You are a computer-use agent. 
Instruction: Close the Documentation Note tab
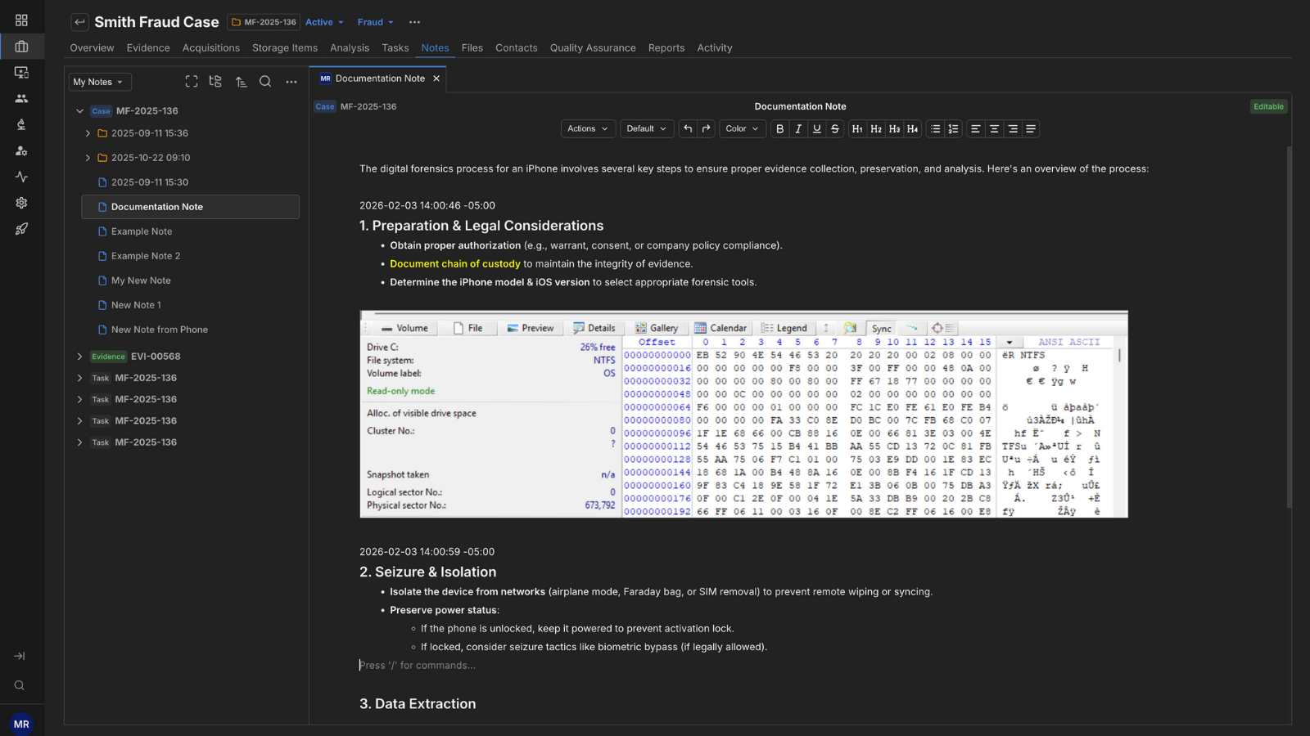pos(436,79)
